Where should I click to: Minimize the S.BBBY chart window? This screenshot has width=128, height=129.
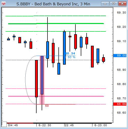pyautogui.click(x=105, y=4)
